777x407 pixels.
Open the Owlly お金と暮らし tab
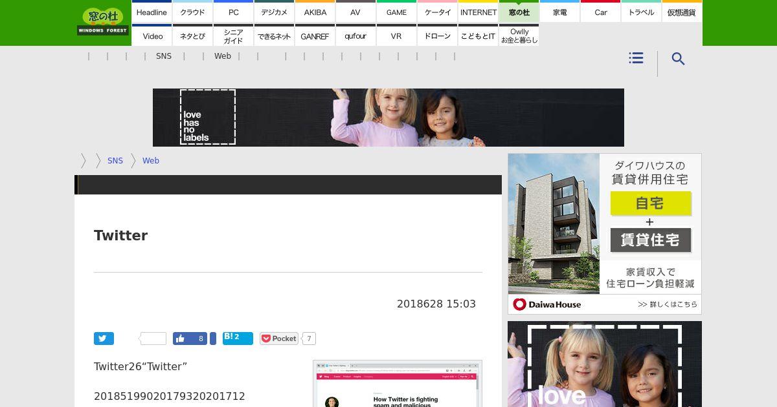pos(519,36)
